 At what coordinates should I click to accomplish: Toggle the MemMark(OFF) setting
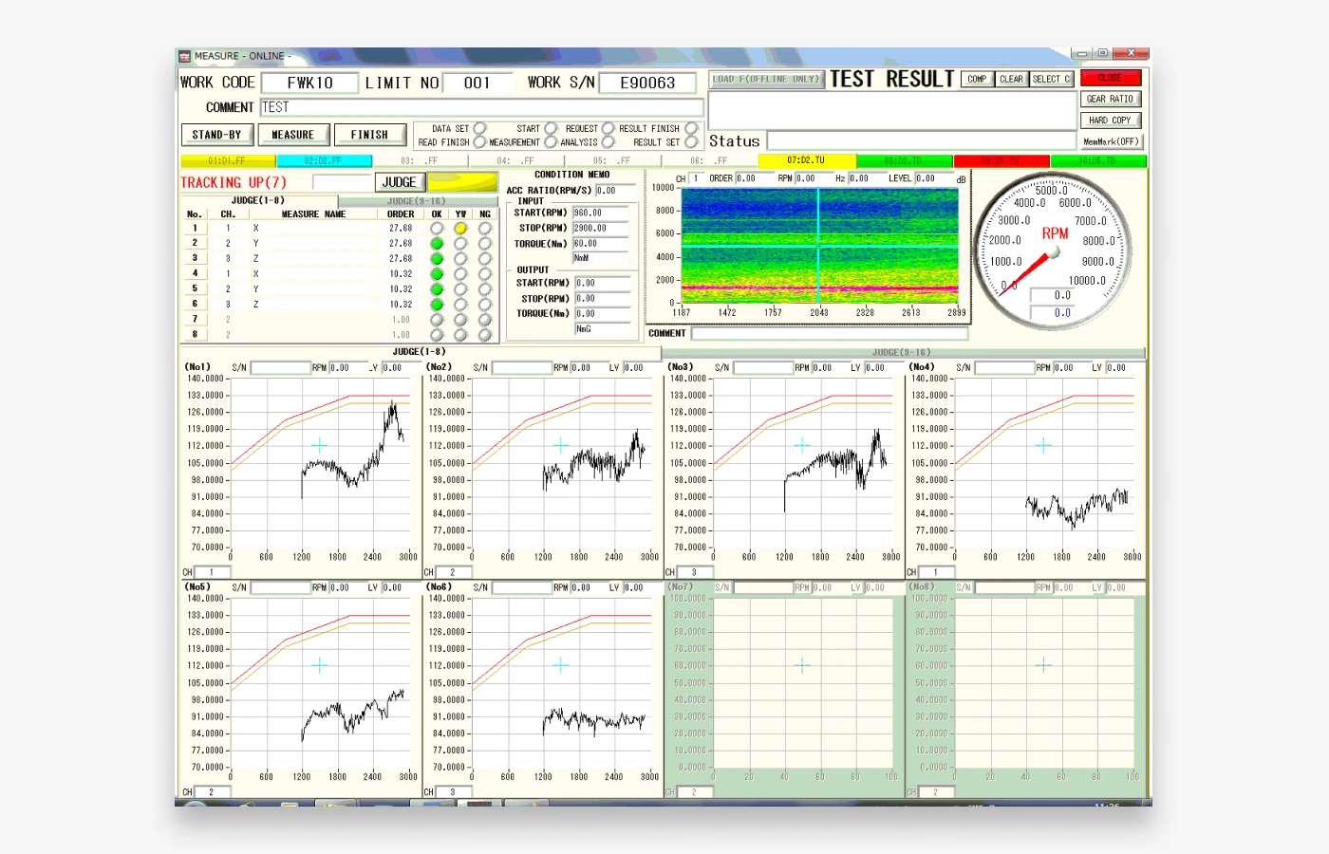(x=1110, y=139)
